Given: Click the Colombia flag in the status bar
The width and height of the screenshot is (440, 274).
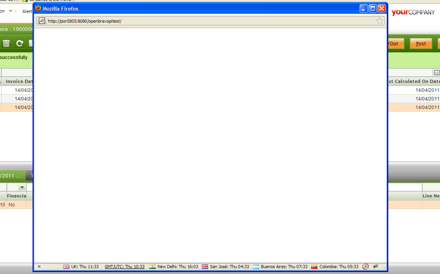Looking at the screenshot, I should pyautogui.click(x=314, y=267).
